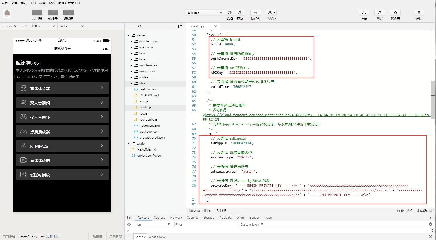The height and width of the screenshot is (240, 436).
Task: Click 复制 next to the page path
Action: click(50, 236)
